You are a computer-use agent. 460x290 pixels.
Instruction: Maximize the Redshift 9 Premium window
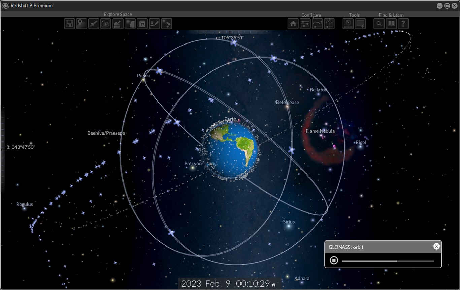(447, 6)
